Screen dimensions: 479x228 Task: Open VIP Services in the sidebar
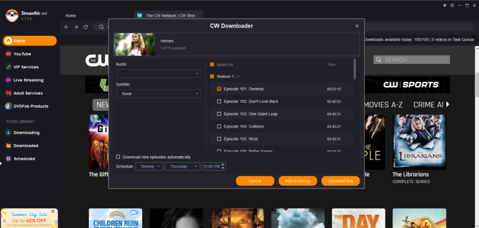pyautogui.click(x=26, y=67)
